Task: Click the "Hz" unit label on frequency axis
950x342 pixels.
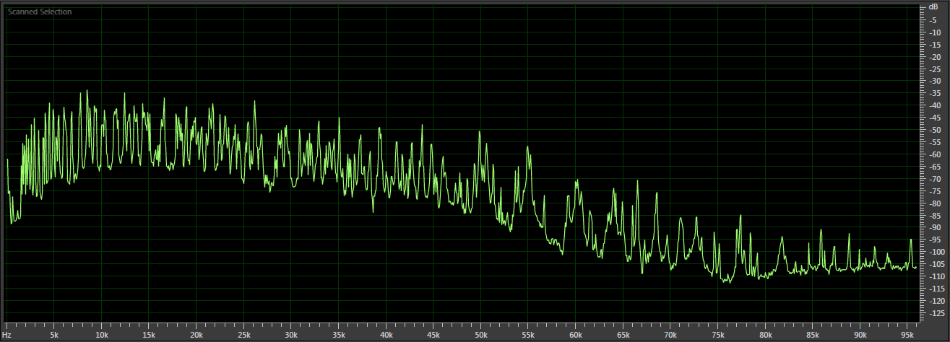Action: (7, 336)
